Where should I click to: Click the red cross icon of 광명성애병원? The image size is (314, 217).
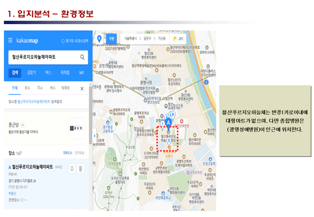[182, 121]
